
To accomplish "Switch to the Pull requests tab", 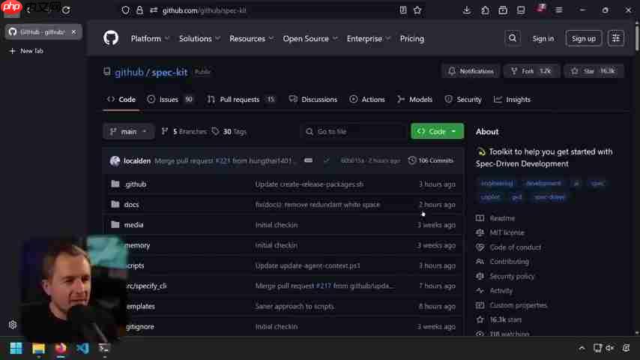I will [241, 100].
